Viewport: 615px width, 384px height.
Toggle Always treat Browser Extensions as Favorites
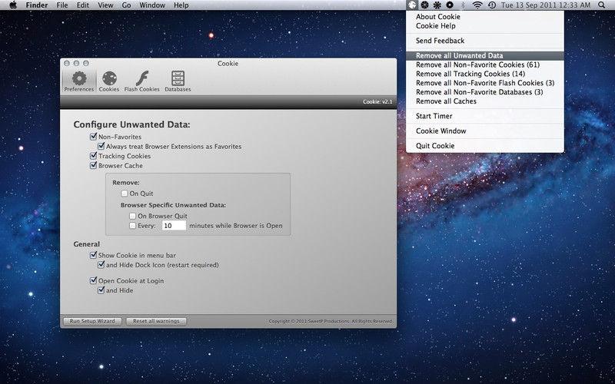[x=101, y=146]
